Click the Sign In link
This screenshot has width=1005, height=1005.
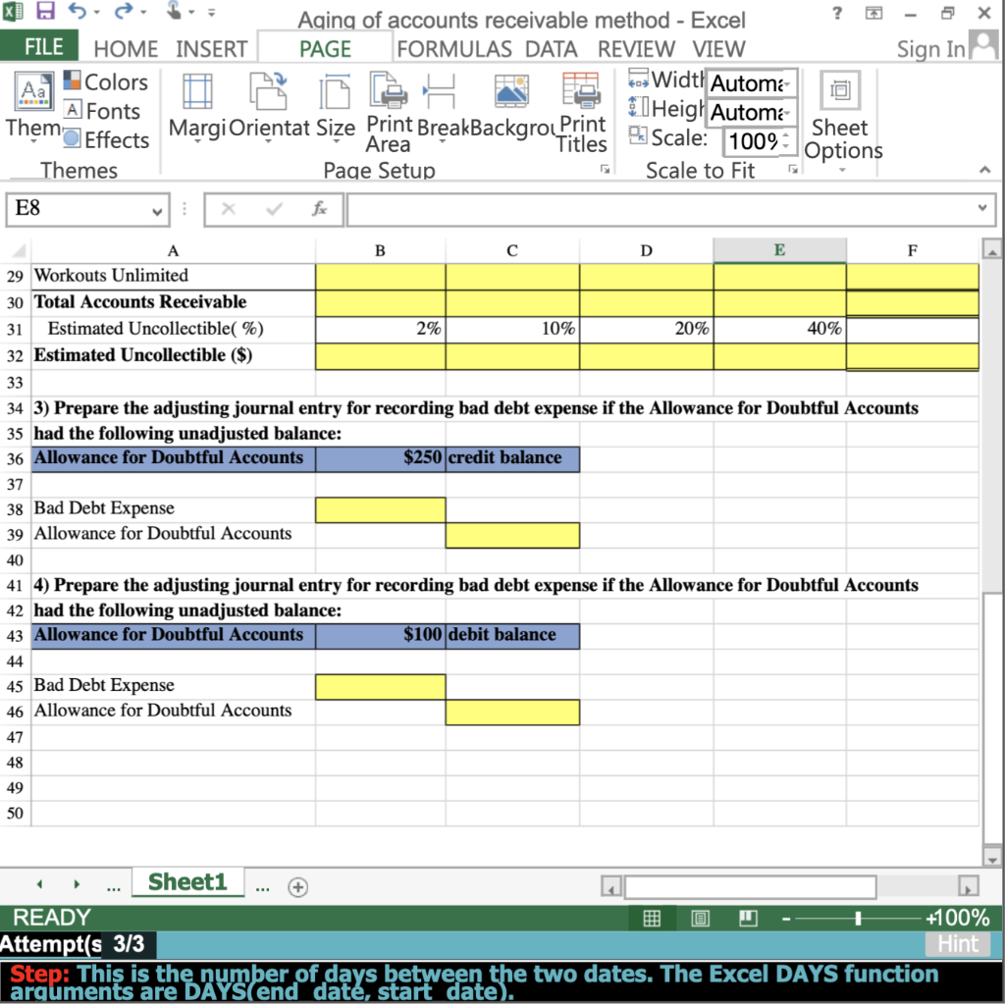[928, 48]
